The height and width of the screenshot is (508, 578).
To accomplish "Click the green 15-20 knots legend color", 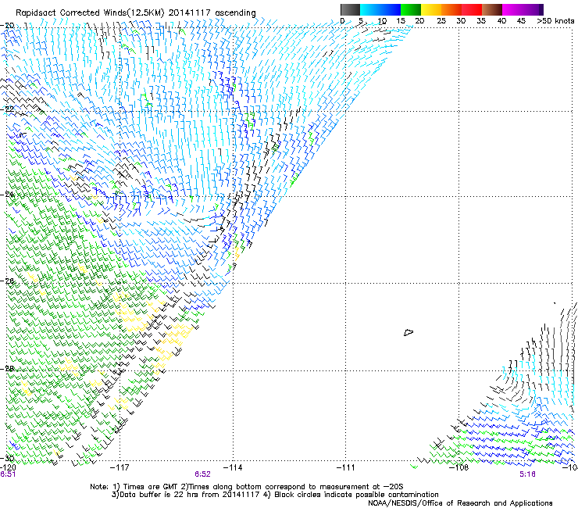I will tap(411, 9).
